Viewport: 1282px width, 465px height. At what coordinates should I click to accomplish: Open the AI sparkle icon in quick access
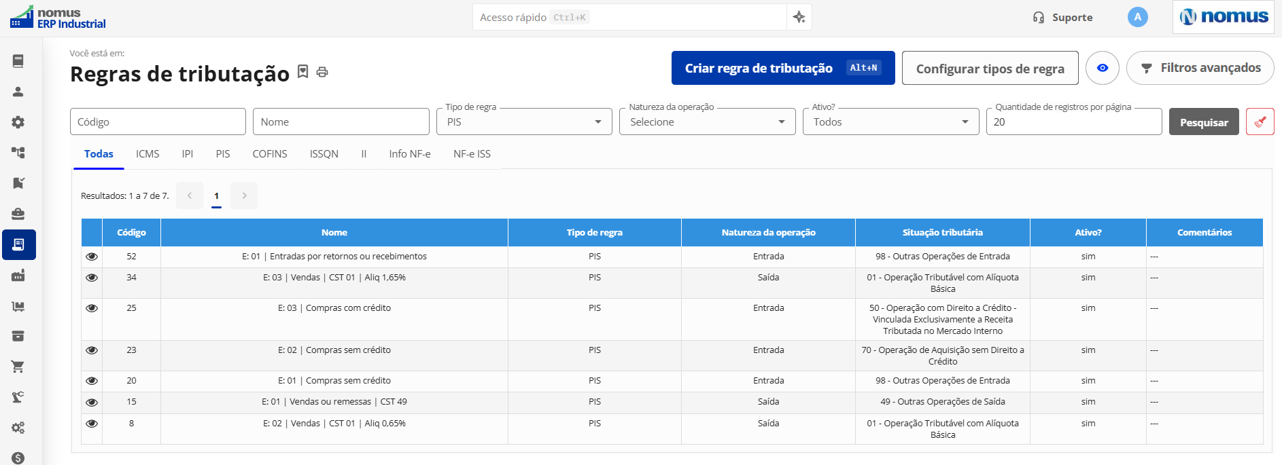point(799,17)
